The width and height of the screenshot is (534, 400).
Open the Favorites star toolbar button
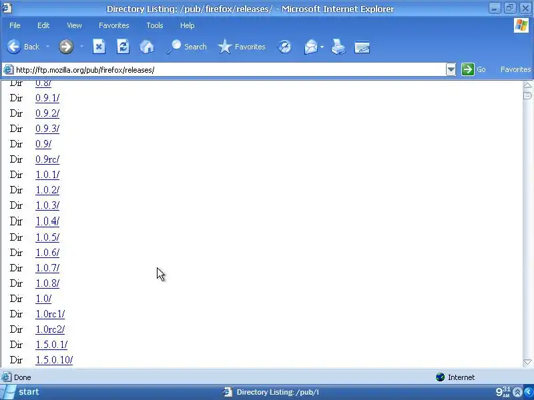click(241, 47)
